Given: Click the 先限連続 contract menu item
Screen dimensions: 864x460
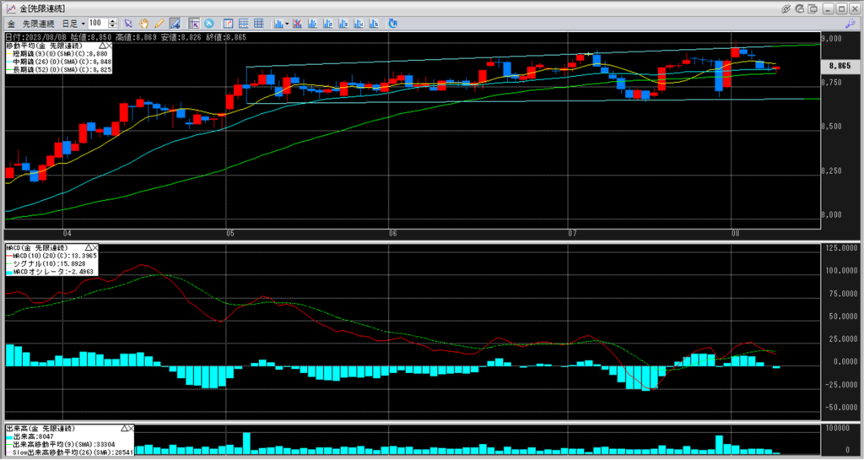Looking at the screenshot, I should (x=36, y=23).
